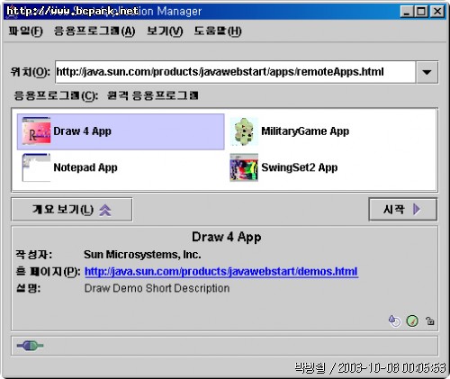The image size is (450, 379).
Task: Click the Notepad App list label
Action: 85,167
